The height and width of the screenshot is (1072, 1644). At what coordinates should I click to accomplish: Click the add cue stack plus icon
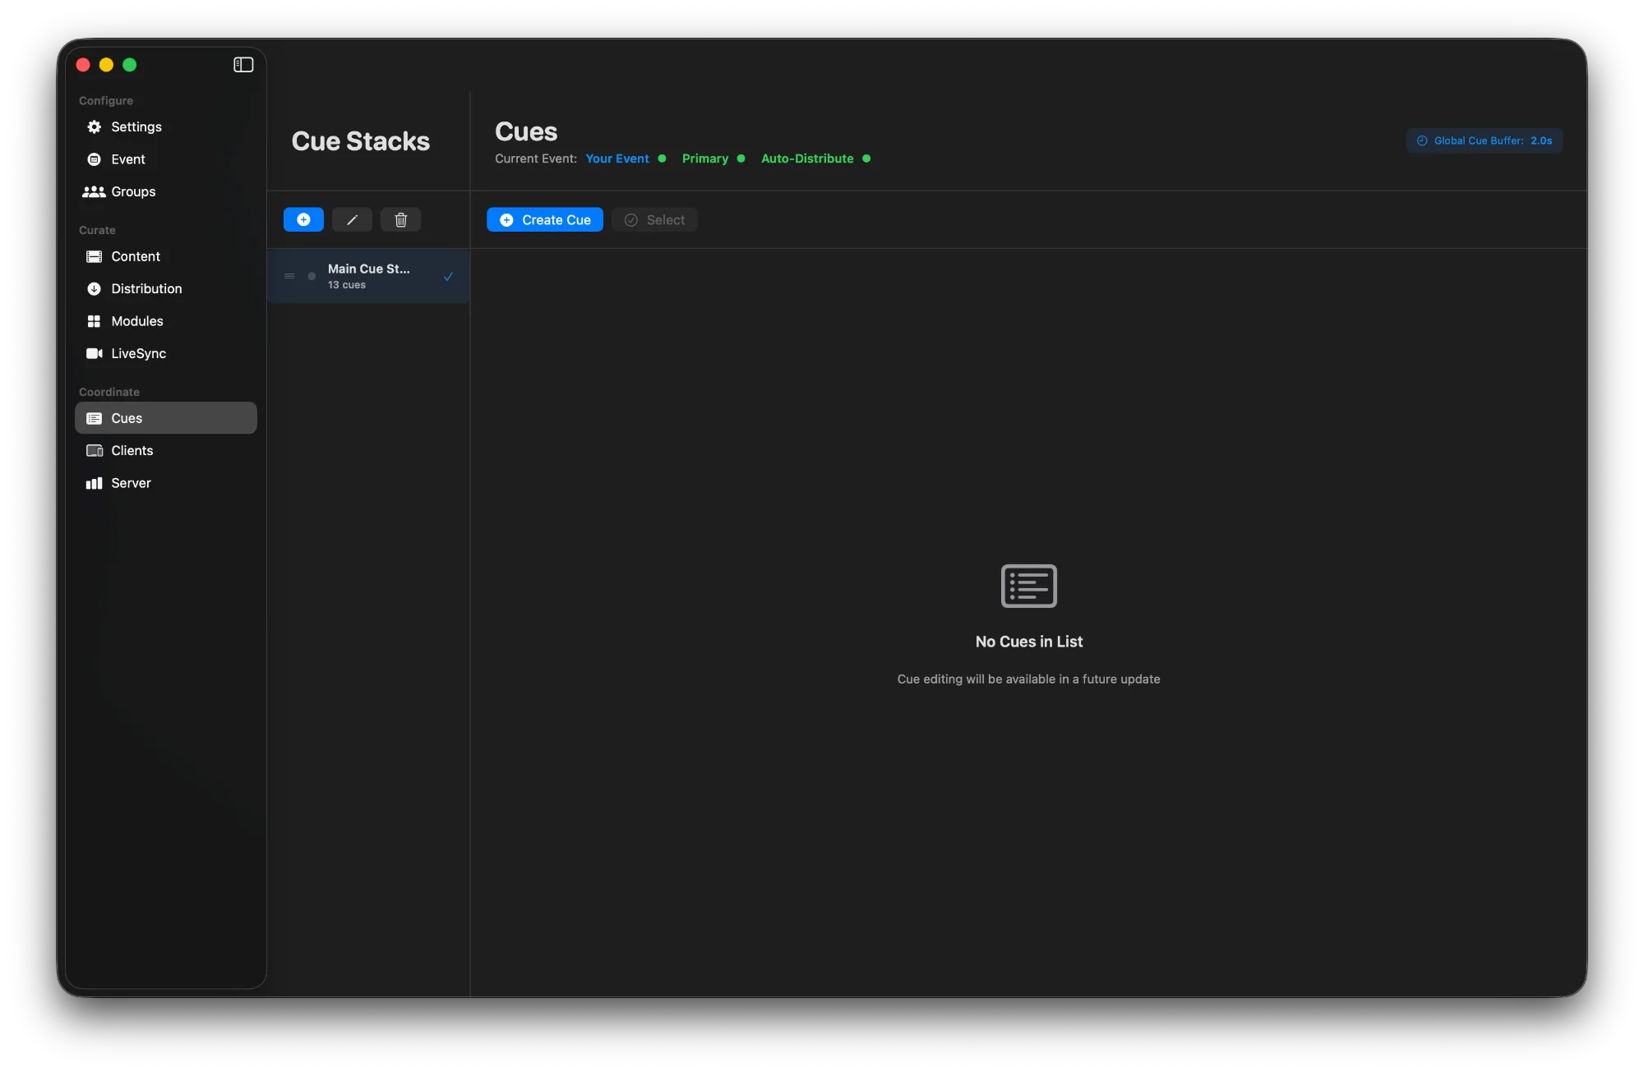coord(303,219)
